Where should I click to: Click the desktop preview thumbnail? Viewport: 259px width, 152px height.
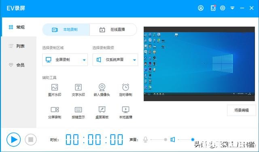tap(199, 64)
